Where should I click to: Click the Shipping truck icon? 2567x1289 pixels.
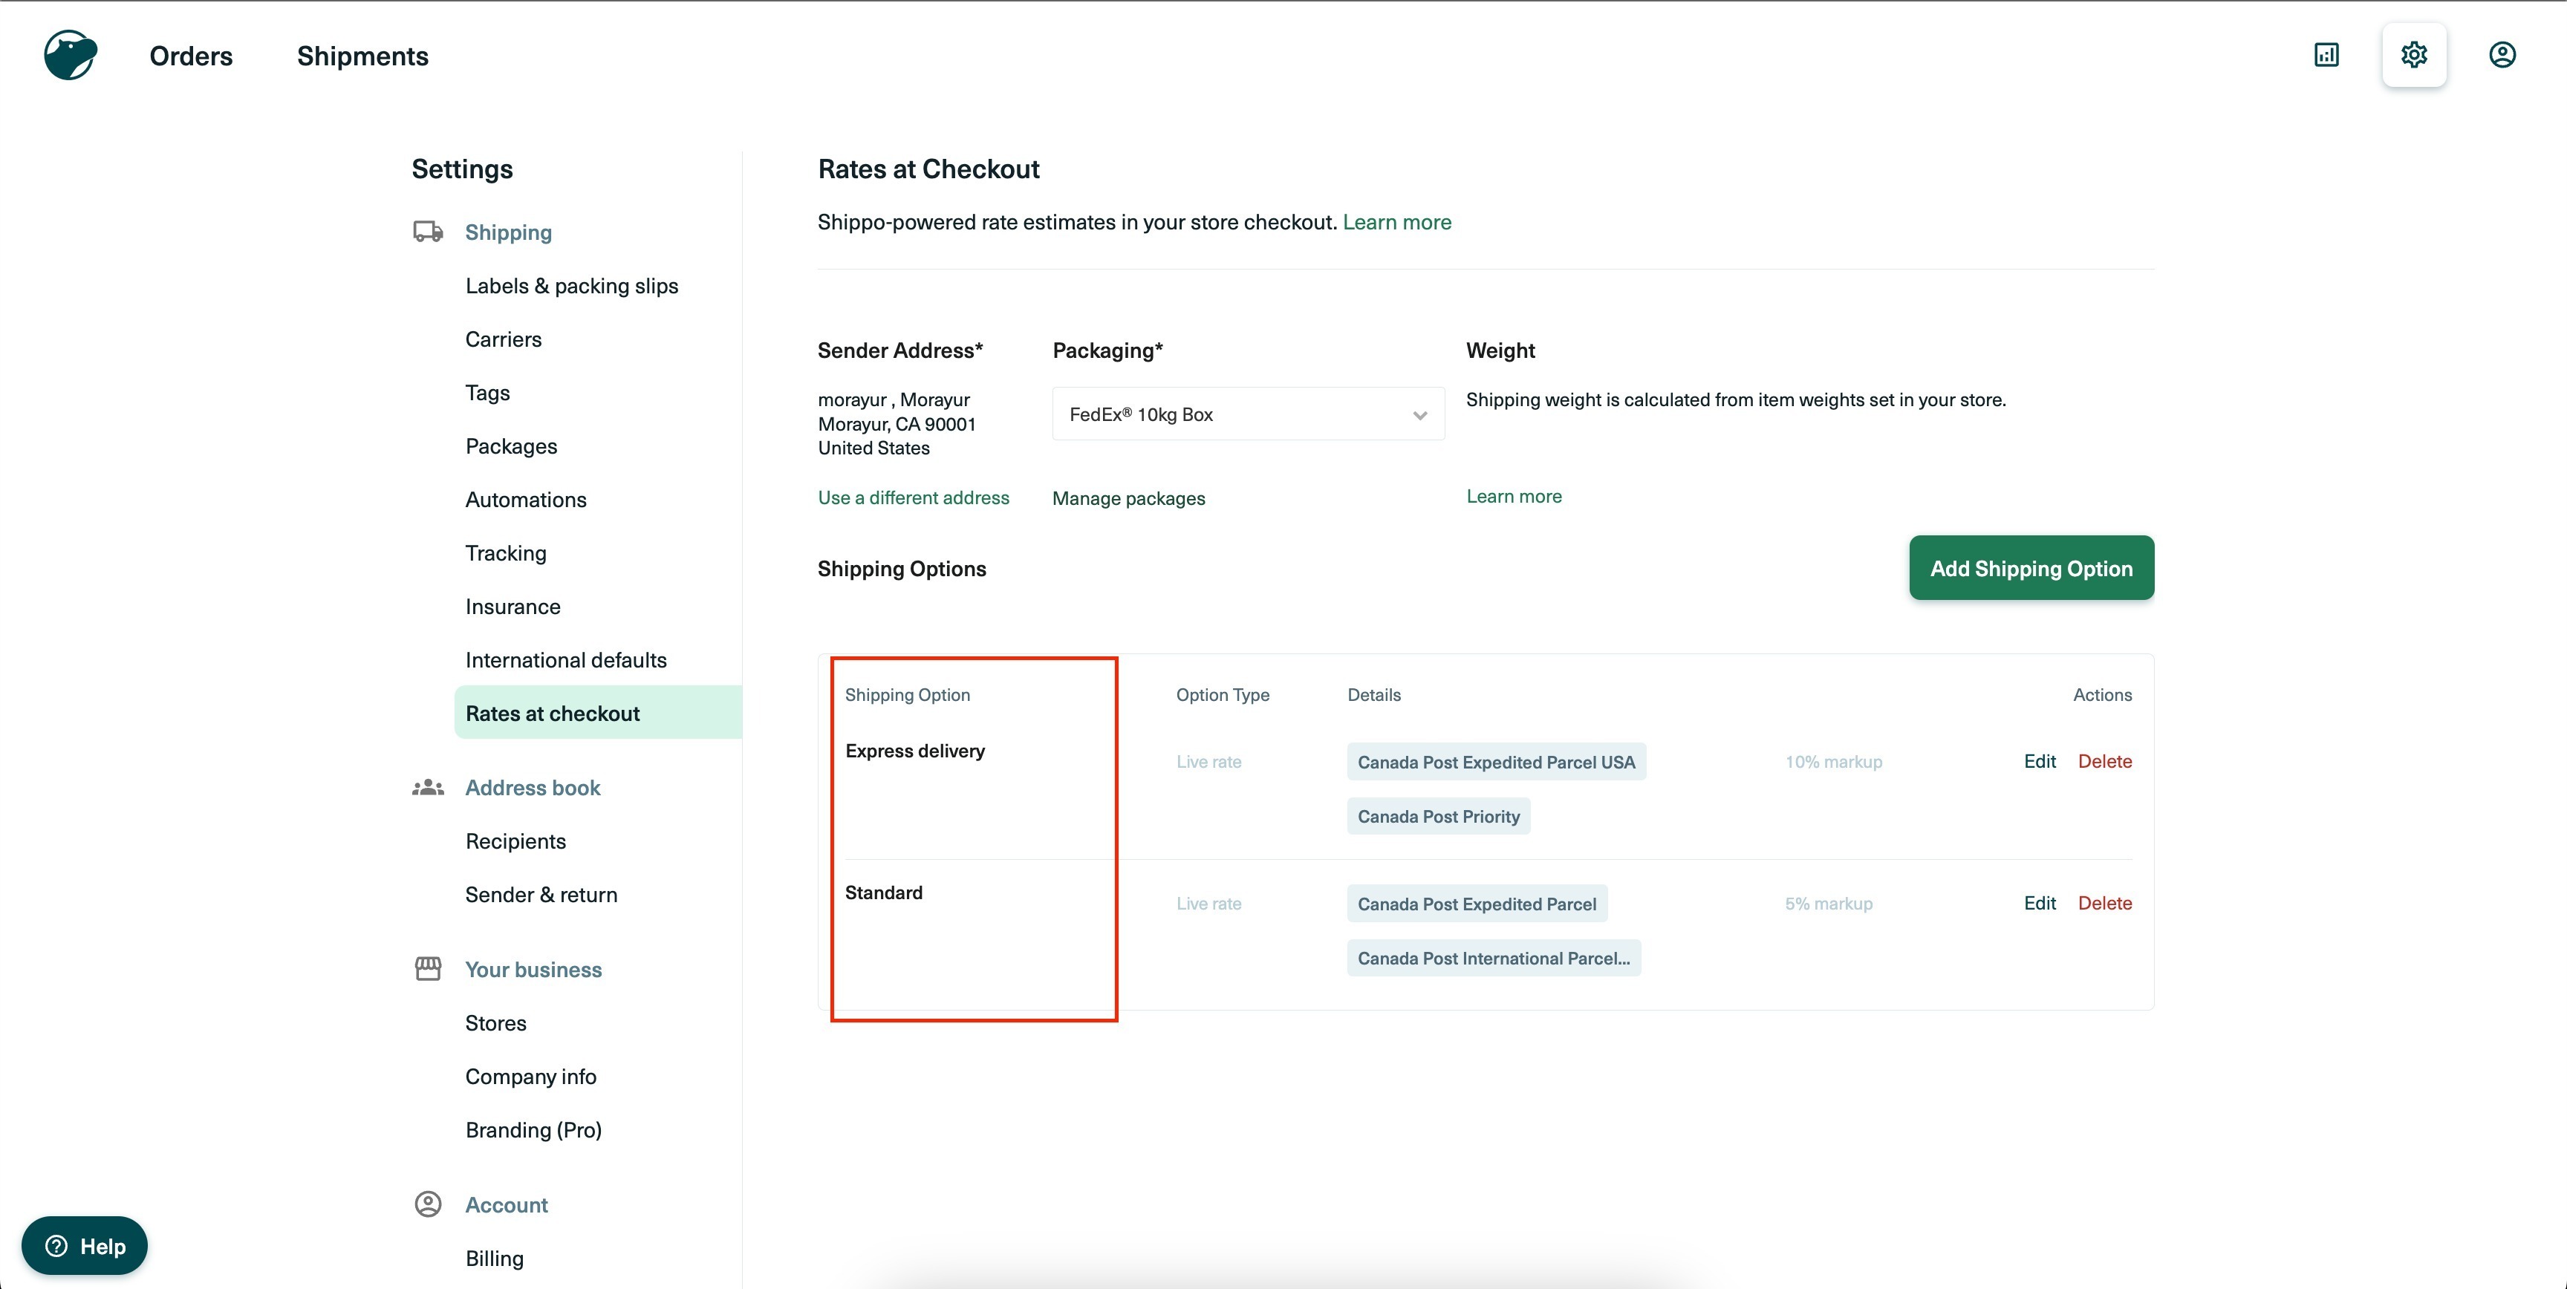coord(428,232)
